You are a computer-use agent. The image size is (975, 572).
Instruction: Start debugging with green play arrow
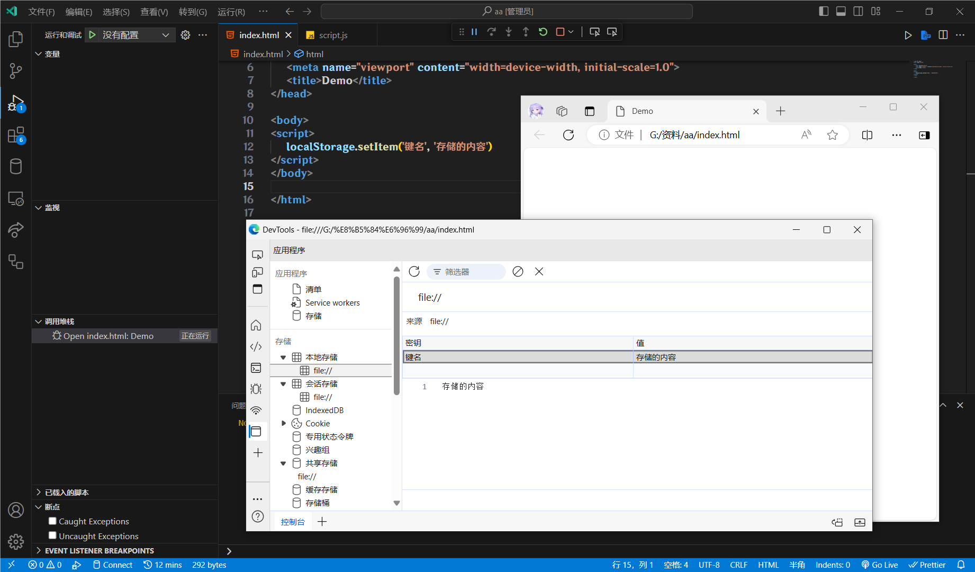coord(93,34)
